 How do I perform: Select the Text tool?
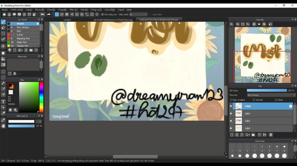click(3, 102)
